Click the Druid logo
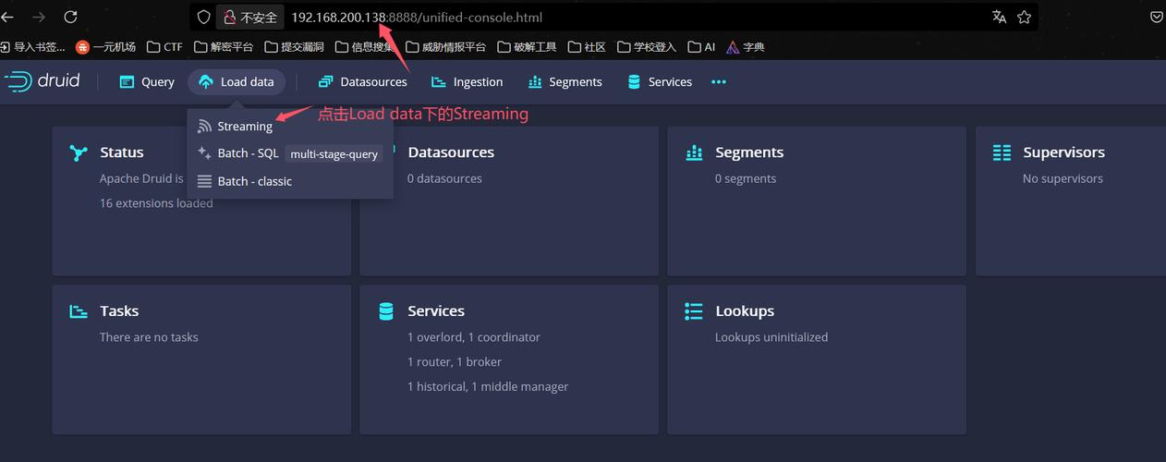Screen dimensions: 1166x462 point(43,81)
